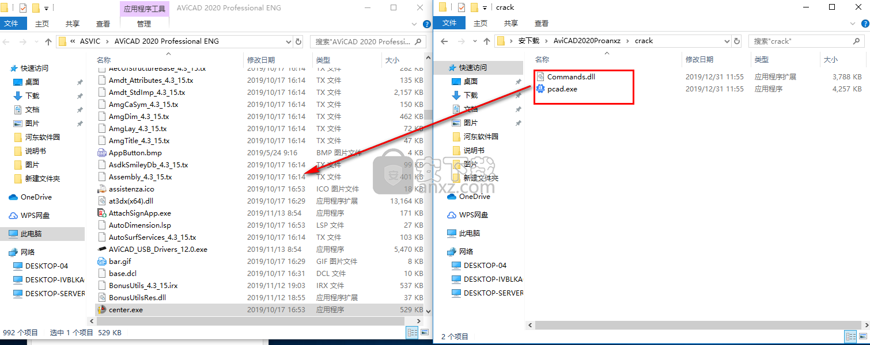Click 安下载 breadcrumb in crack window
The image size is (870, 345).
tap(528, 41)
